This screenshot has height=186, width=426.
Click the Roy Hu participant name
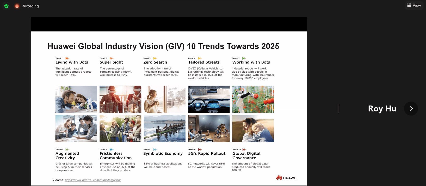[x=382, y=108]
